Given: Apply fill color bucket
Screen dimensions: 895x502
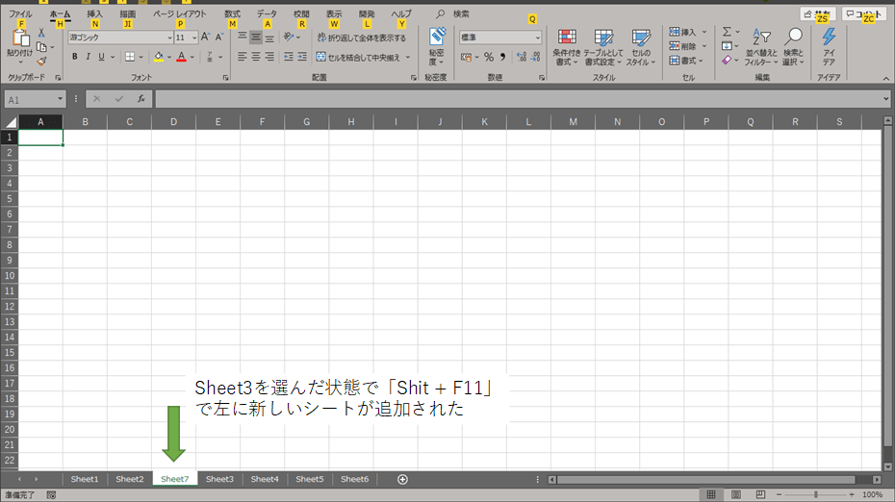Looking at the screenshot, I should [159, 57].
